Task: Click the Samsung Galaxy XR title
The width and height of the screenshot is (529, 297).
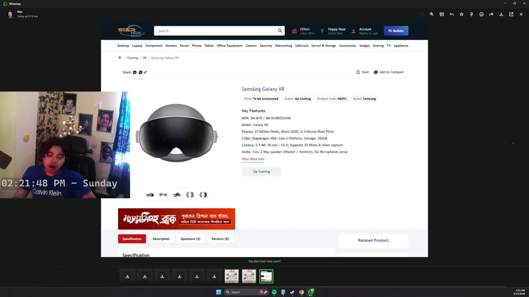Action: [263, 89]
